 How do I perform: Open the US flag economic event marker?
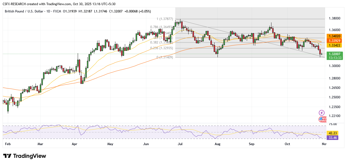coord(321,119)
